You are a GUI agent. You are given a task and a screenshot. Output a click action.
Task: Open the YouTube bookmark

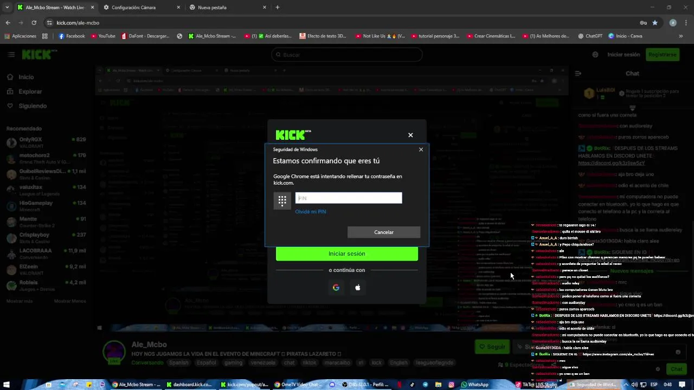pyautogui.click(x=103, y=36)
